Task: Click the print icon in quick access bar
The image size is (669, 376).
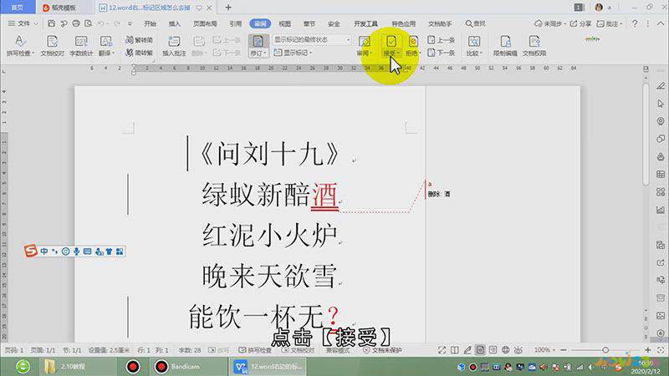Action: (x=76, y=23)
